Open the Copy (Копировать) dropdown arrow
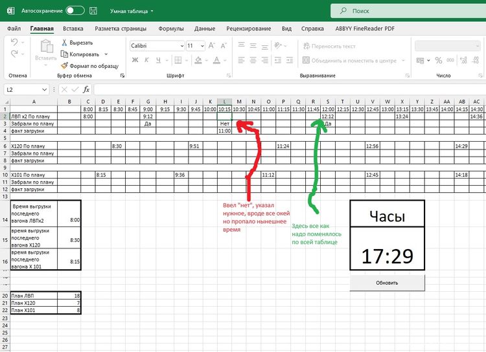486x352 pixels. click(106, 54)
